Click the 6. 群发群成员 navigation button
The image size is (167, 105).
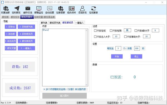[26, 41]
